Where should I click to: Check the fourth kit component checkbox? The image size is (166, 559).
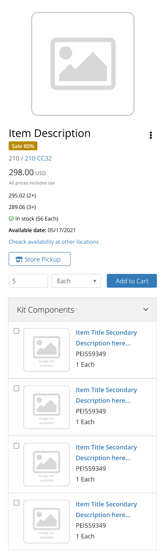16,503
